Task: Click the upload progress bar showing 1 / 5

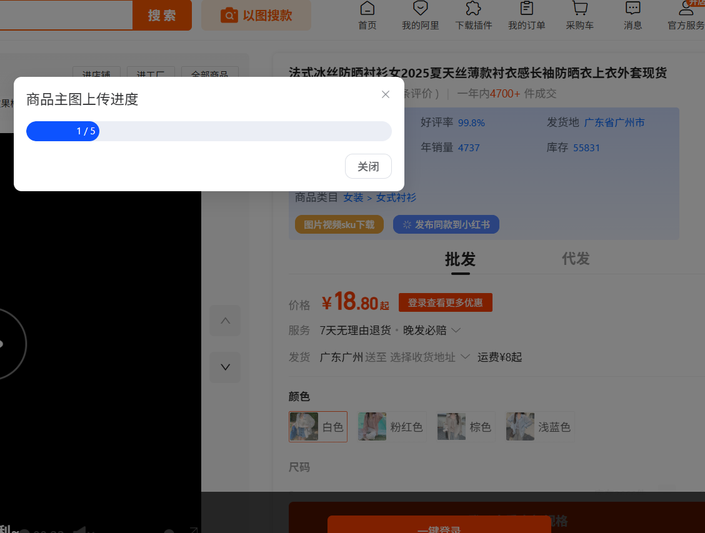Action: point(209,131)
